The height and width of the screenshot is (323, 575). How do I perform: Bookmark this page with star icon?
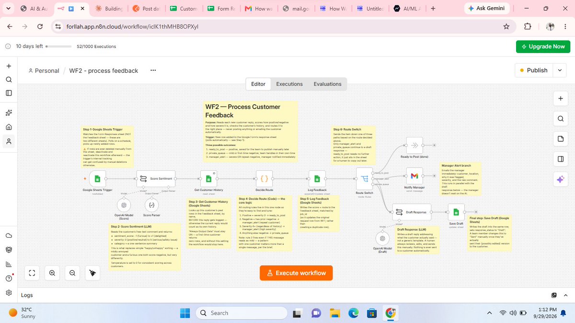(506, 26)
